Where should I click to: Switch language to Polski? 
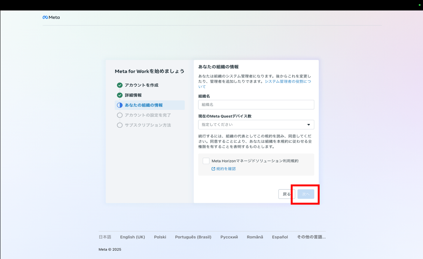pos(160,237)
